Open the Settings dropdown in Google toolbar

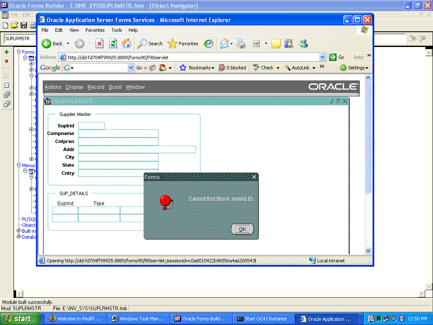point(367,68)
